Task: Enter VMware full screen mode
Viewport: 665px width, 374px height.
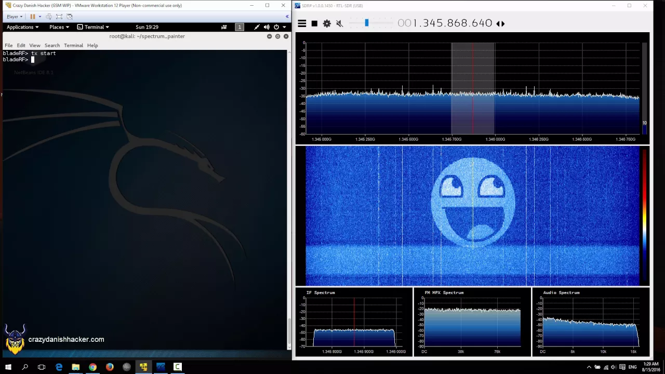Action: pyautogui.click(x=59, y=17)
